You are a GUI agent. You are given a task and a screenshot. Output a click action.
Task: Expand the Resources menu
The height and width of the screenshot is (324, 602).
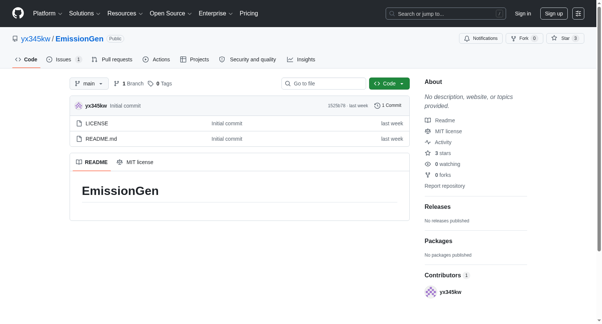(x=125, y=14)
